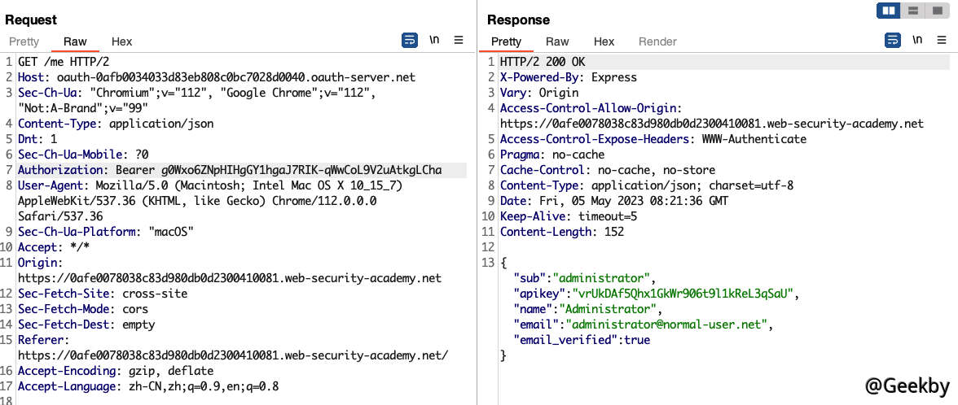Open the Render tab in Response
Viewport: 958px width, 405px height.
pyautogui.click(x=657, y=41)
